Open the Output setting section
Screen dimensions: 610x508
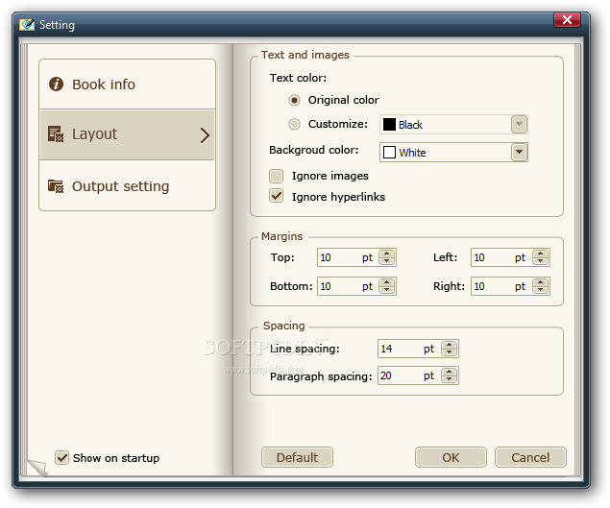(127, 186)
